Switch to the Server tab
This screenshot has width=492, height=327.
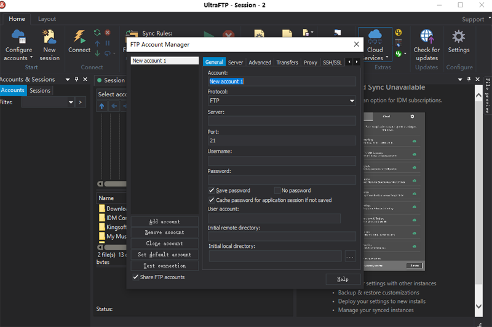(x=236, y=63)
